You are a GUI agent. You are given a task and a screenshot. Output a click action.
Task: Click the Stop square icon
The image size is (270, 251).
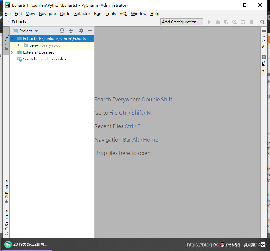pyautogui.click(x=252, y=22)
